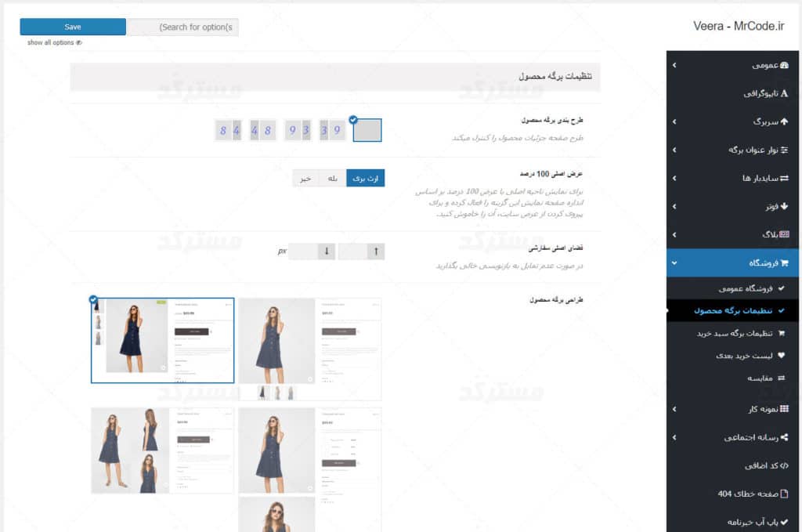
Task: Expand the رسانه اجتماعی section chevron
Action: 674,437
